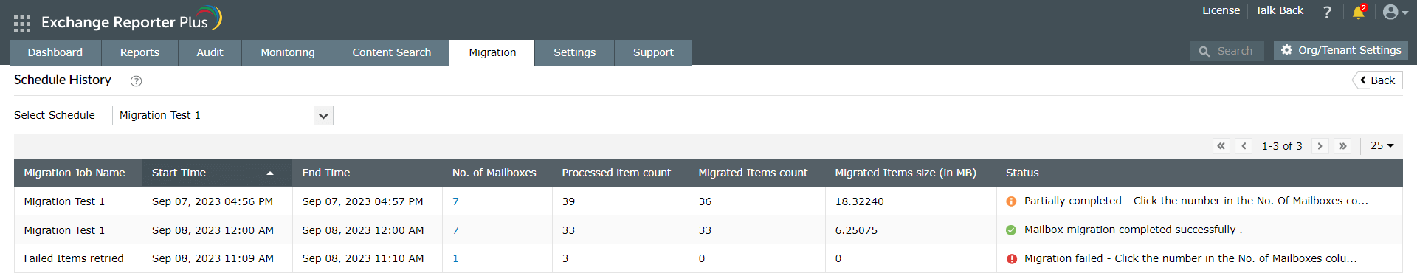Viewport: 1417px width, 276px height.
Task: Click start time Sep 07, 2023 04:56 PM
Action: [x=213, y=201]
